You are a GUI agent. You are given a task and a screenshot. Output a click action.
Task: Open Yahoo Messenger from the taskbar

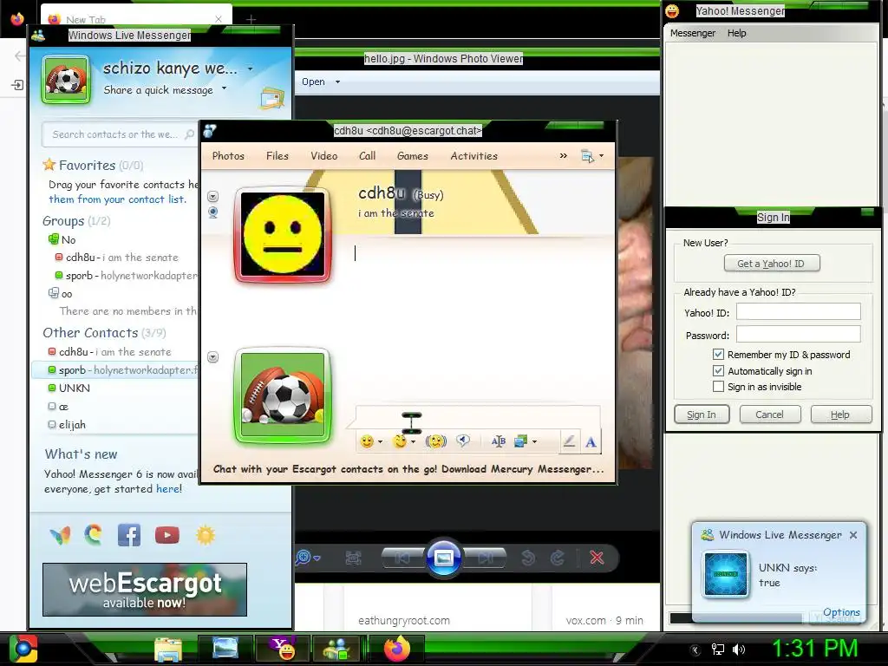coord(283,649)
